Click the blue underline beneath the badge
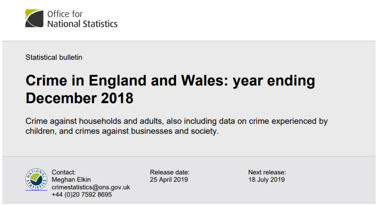 tap(36, 190)
